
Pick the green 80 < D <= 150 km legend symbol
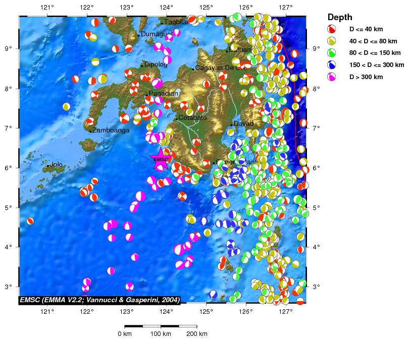[x=332, y=53]
